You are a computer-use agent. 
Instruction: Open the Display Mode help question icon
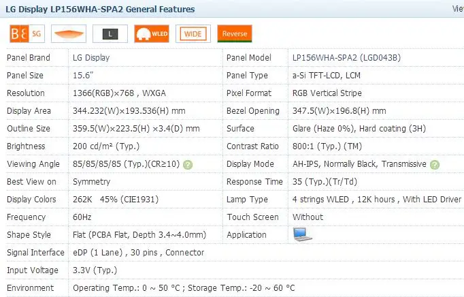[435, 164]
